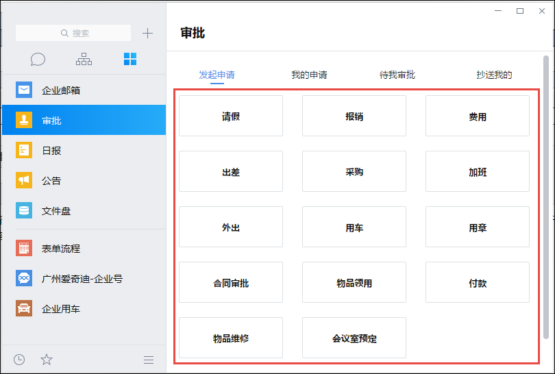The image size is (555, 374).
Task: Open the hamburger menu icon
Action: click(149, 360)
